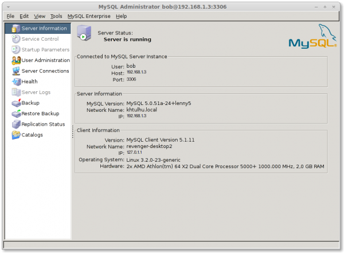Click the Catalogs folder icon

click(x=16, y=135)
